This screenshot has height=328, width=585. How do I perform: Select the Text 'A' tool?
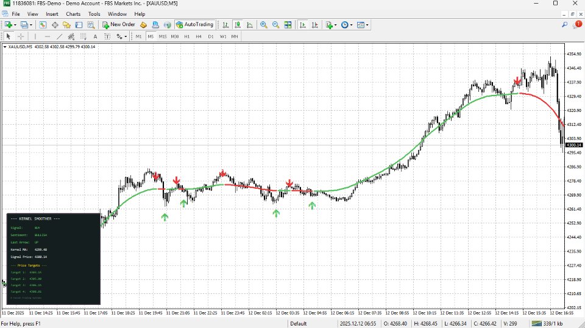[x=95, y=36]
